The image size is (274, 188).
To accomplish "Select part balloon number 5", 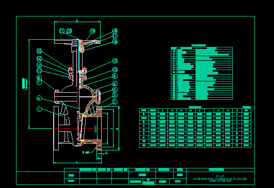I will tap(115, 90).
